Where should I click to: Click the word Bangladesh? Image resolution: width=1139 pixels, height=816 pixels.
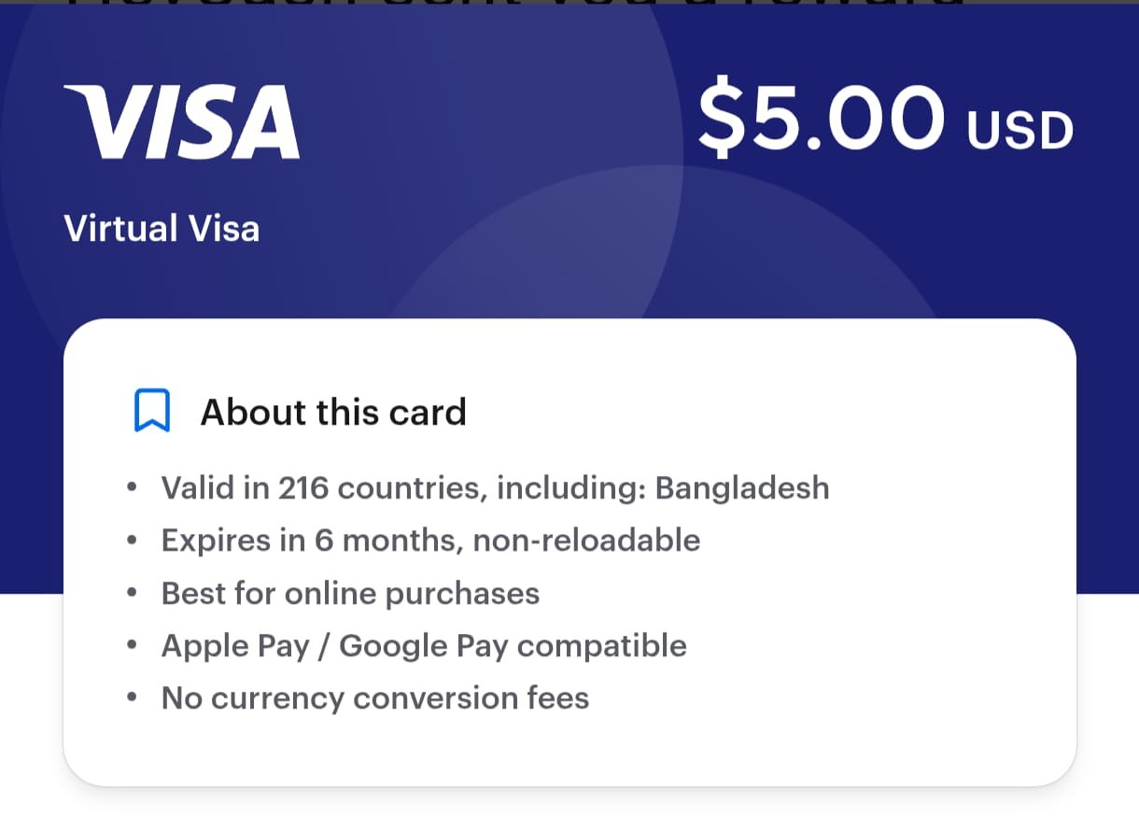[x=741, y=487]
